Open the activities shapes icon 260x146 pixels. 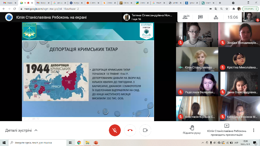click(x=216, y=17)
